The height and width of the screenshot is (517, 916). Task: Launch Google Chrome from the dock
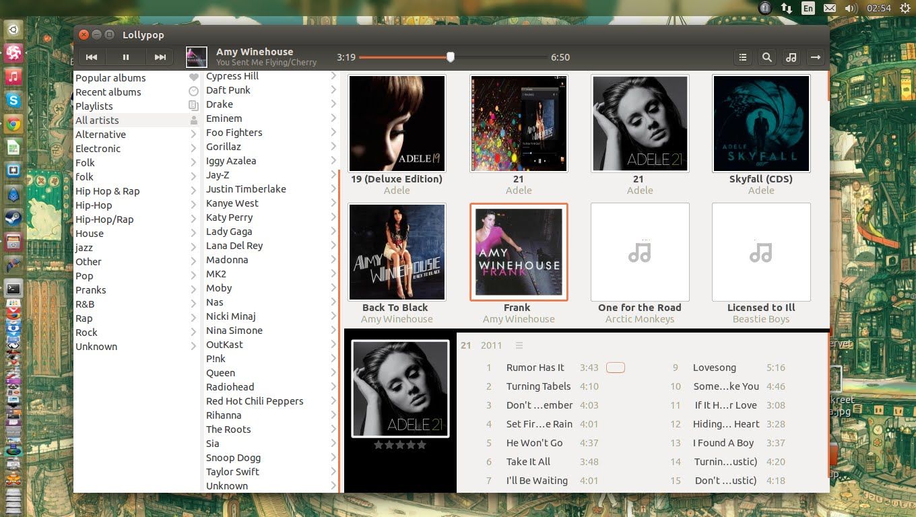coord(13,124)
